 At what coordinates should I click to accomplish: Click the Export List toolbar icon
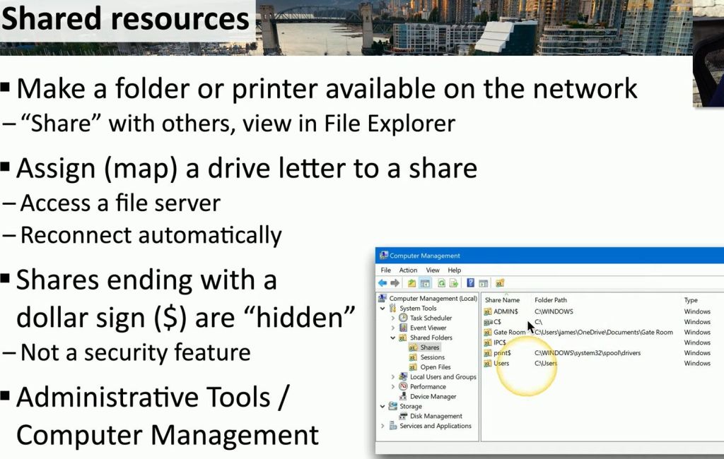click(453, 283)
